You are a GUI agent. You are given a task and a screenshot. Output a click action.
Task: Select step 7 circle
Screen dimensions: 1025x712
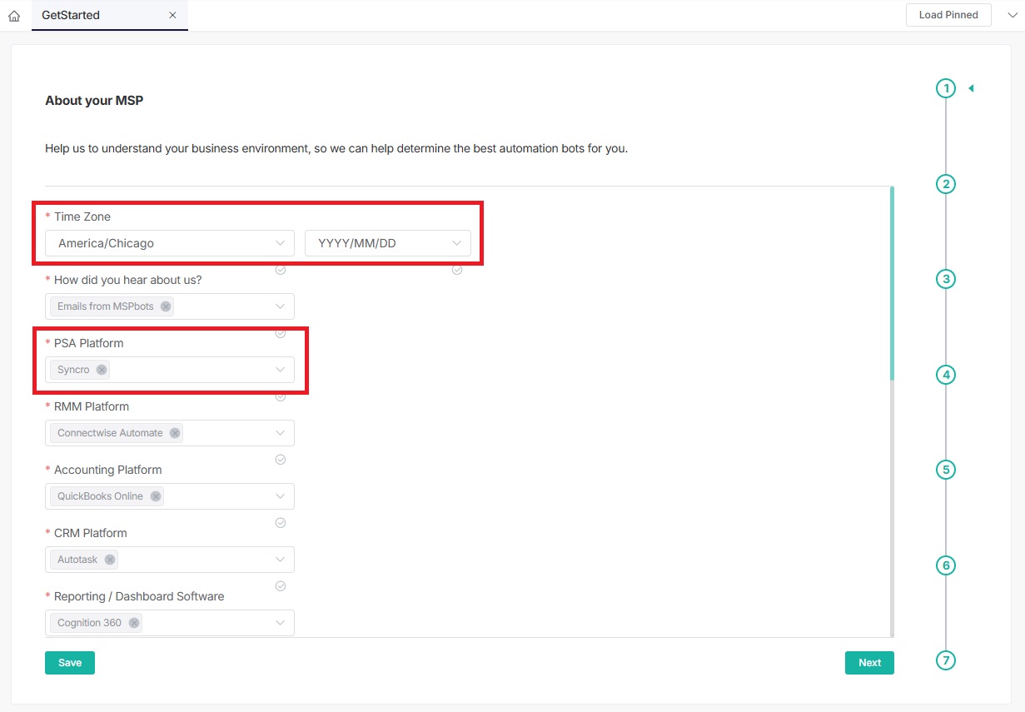click(x=945, y=660)
